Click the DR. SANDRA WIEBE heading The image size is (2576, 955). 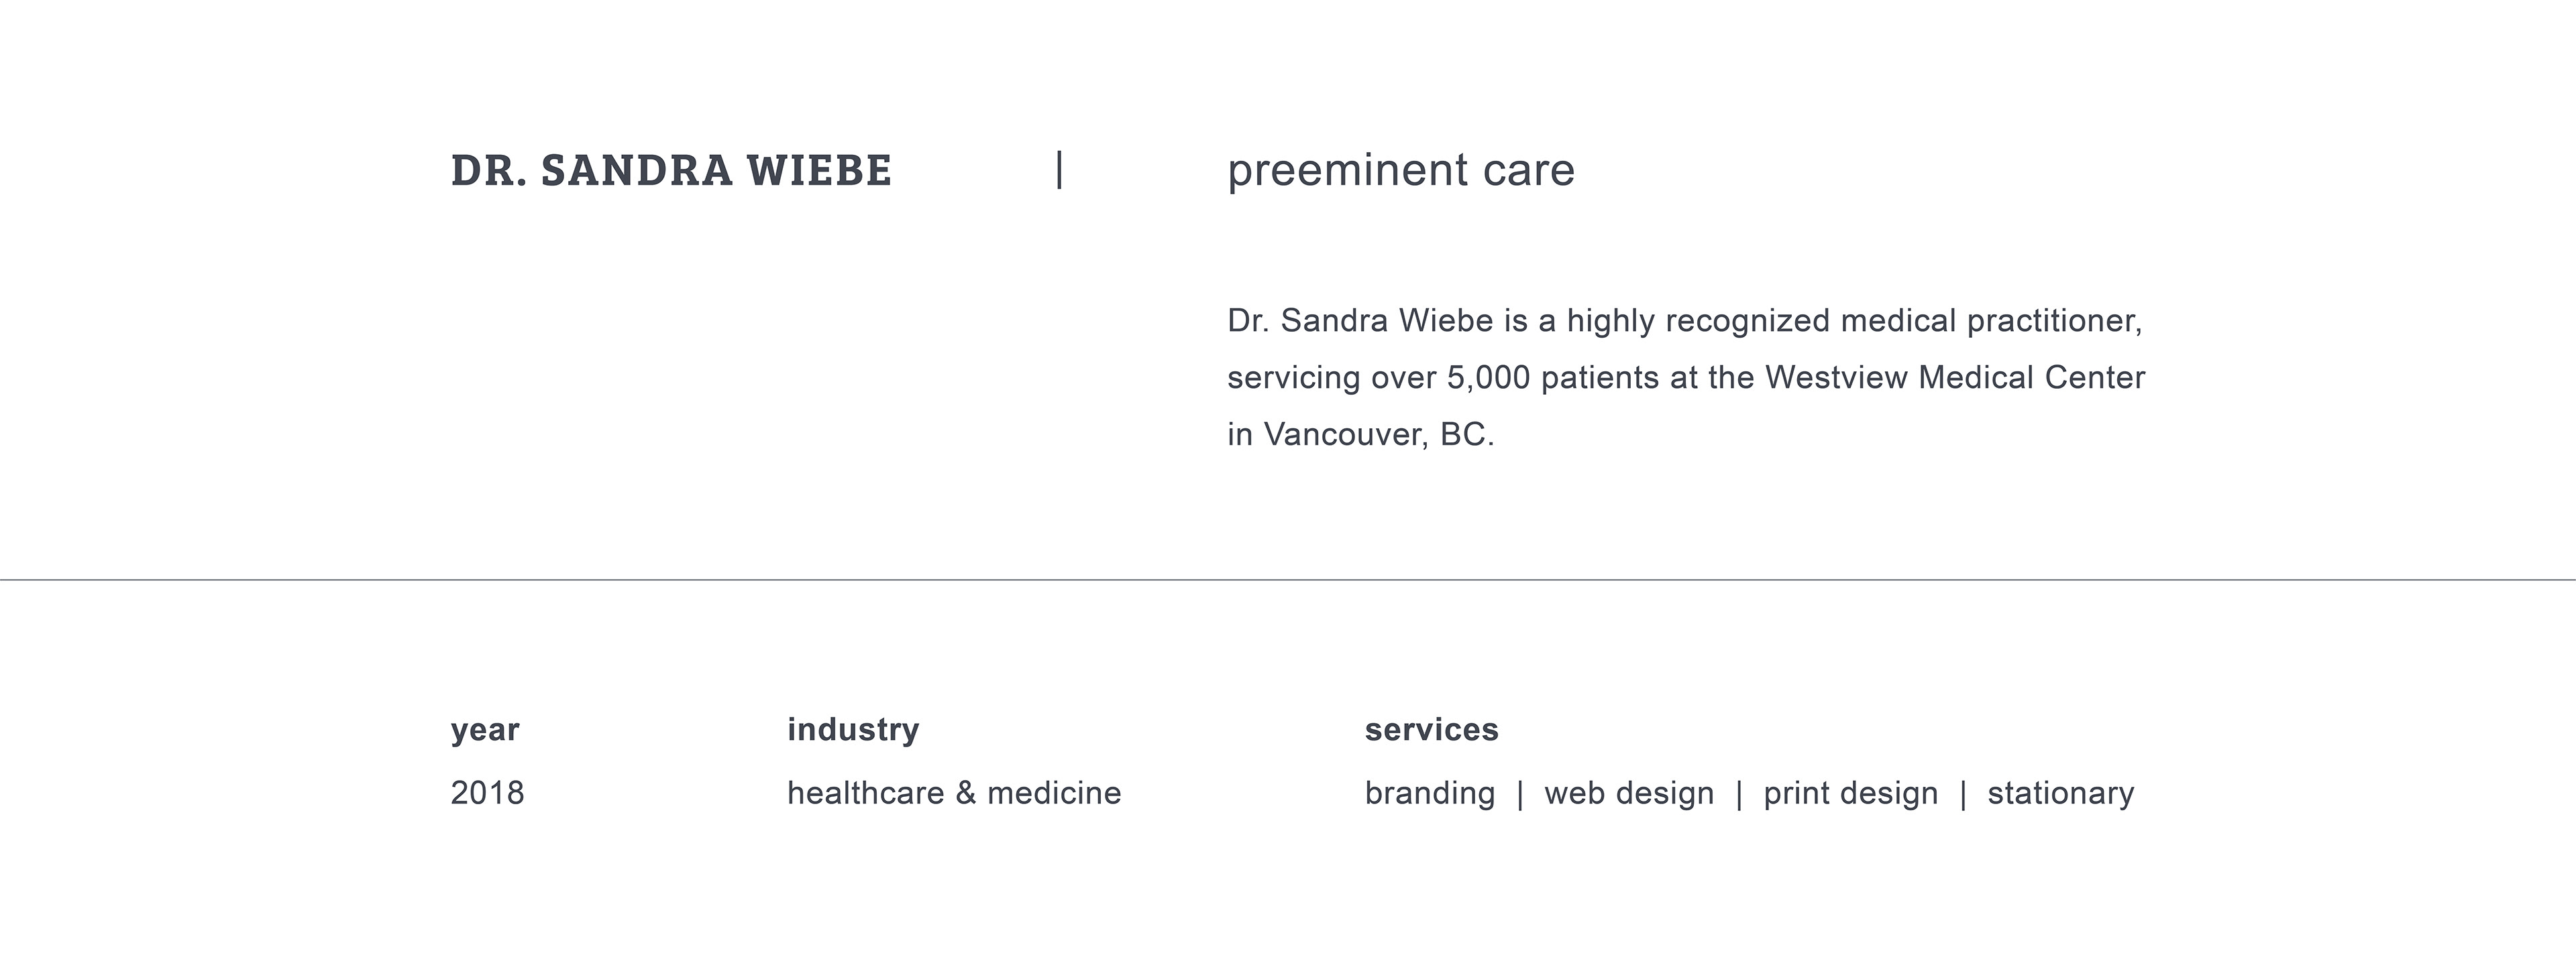[671, 171]
